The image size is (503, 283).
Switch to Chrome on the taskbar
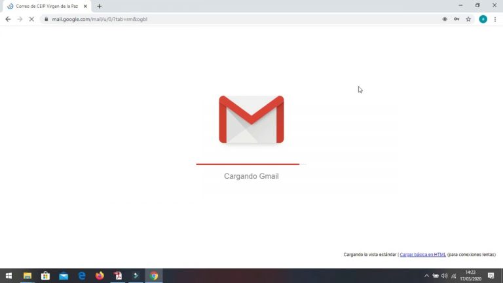pos(154,276)
